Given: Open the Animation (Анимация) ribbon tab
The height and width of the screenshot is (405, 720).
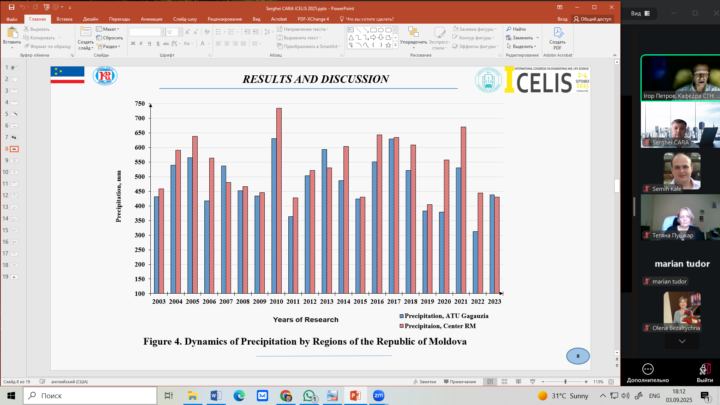Looking at the screenshot, I should 151,19.
